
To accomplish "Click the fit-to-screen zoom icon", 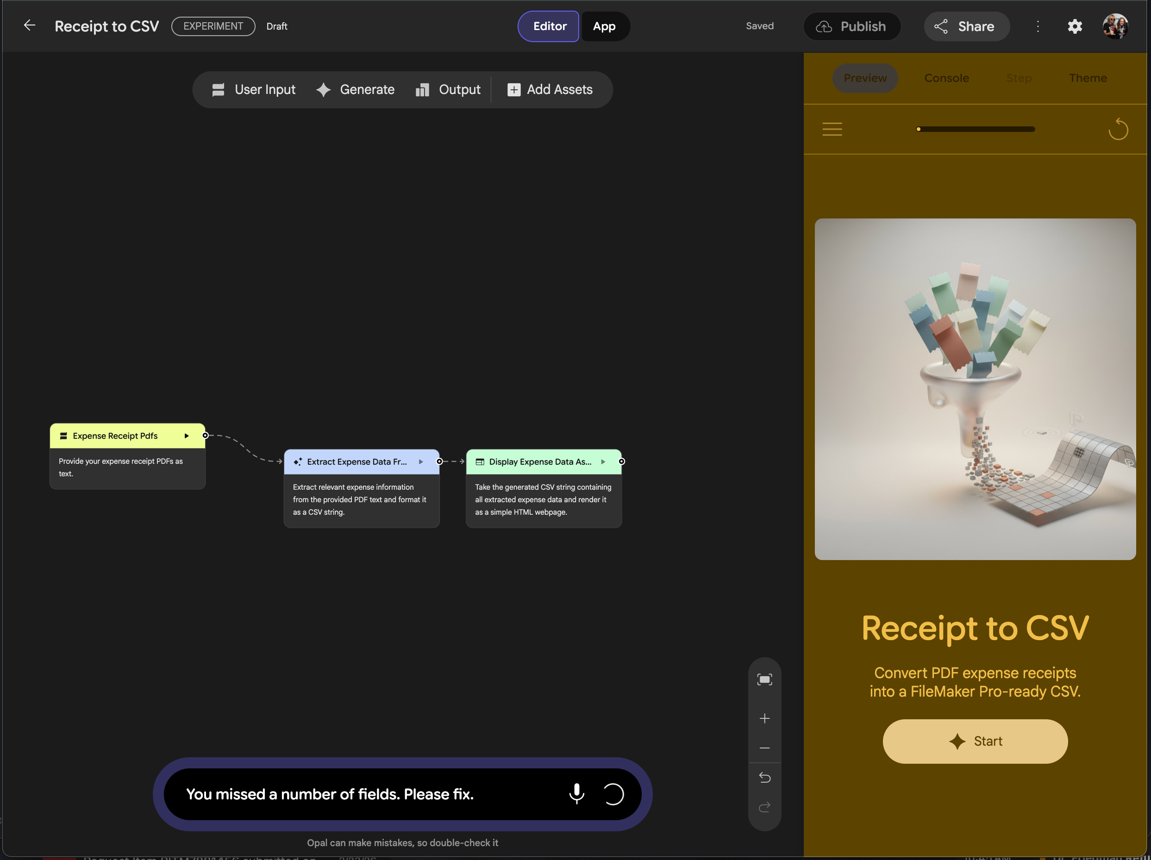I will click(x=764, y=679).
